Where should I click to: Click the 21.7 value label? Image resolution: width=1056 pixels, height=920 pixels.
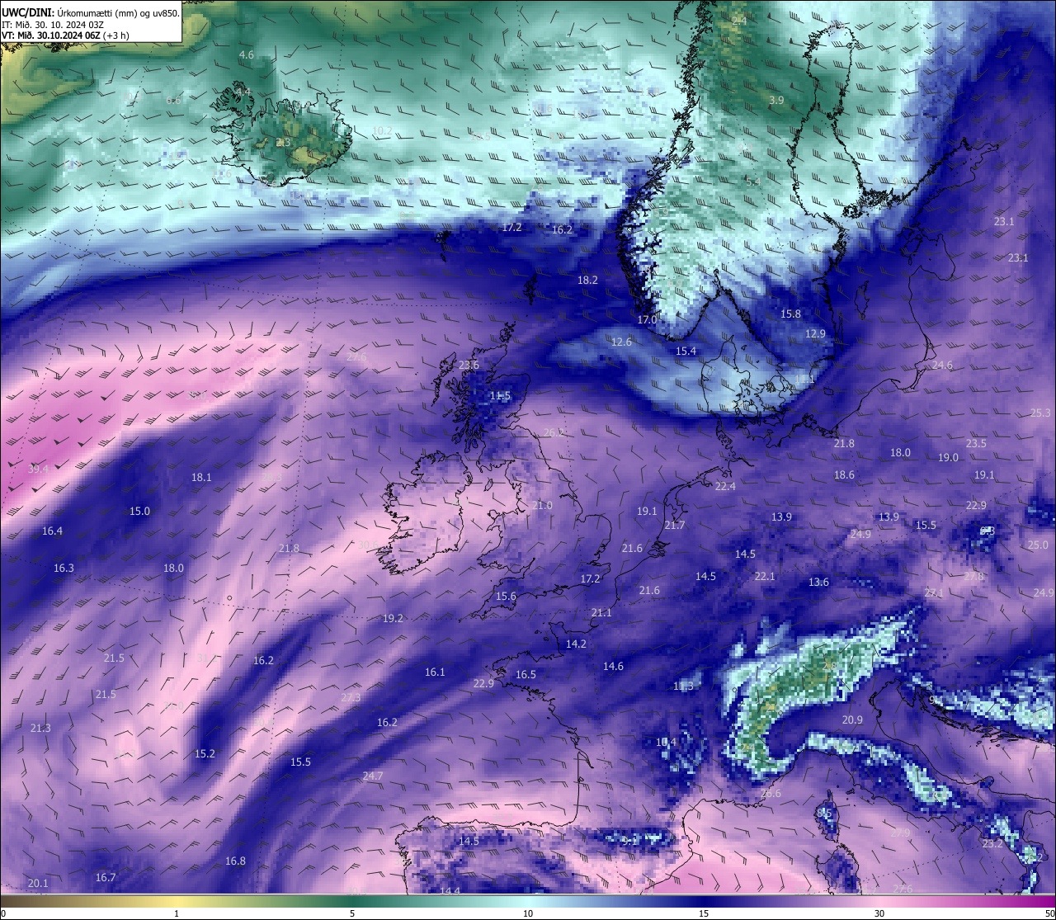[675, 525]
